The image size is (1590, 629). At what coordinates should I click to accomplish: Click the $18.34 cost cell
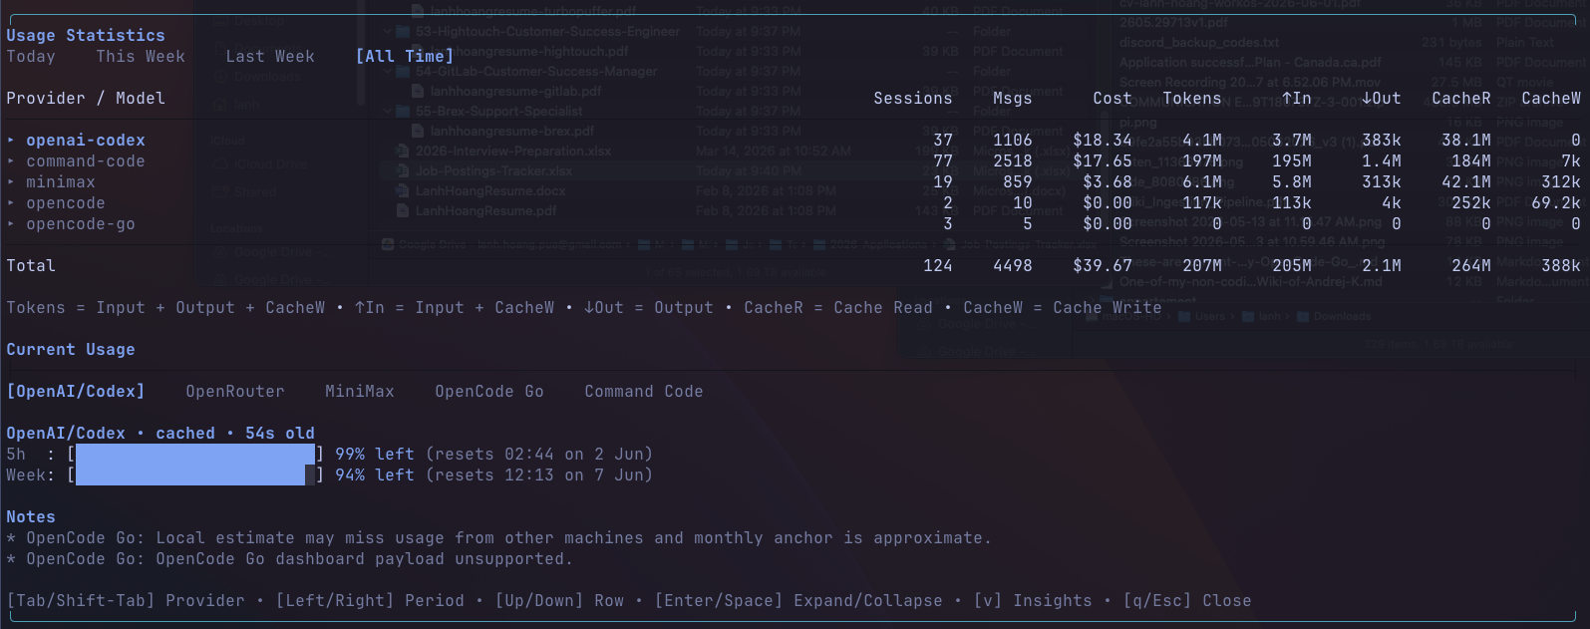point(1103,141)
